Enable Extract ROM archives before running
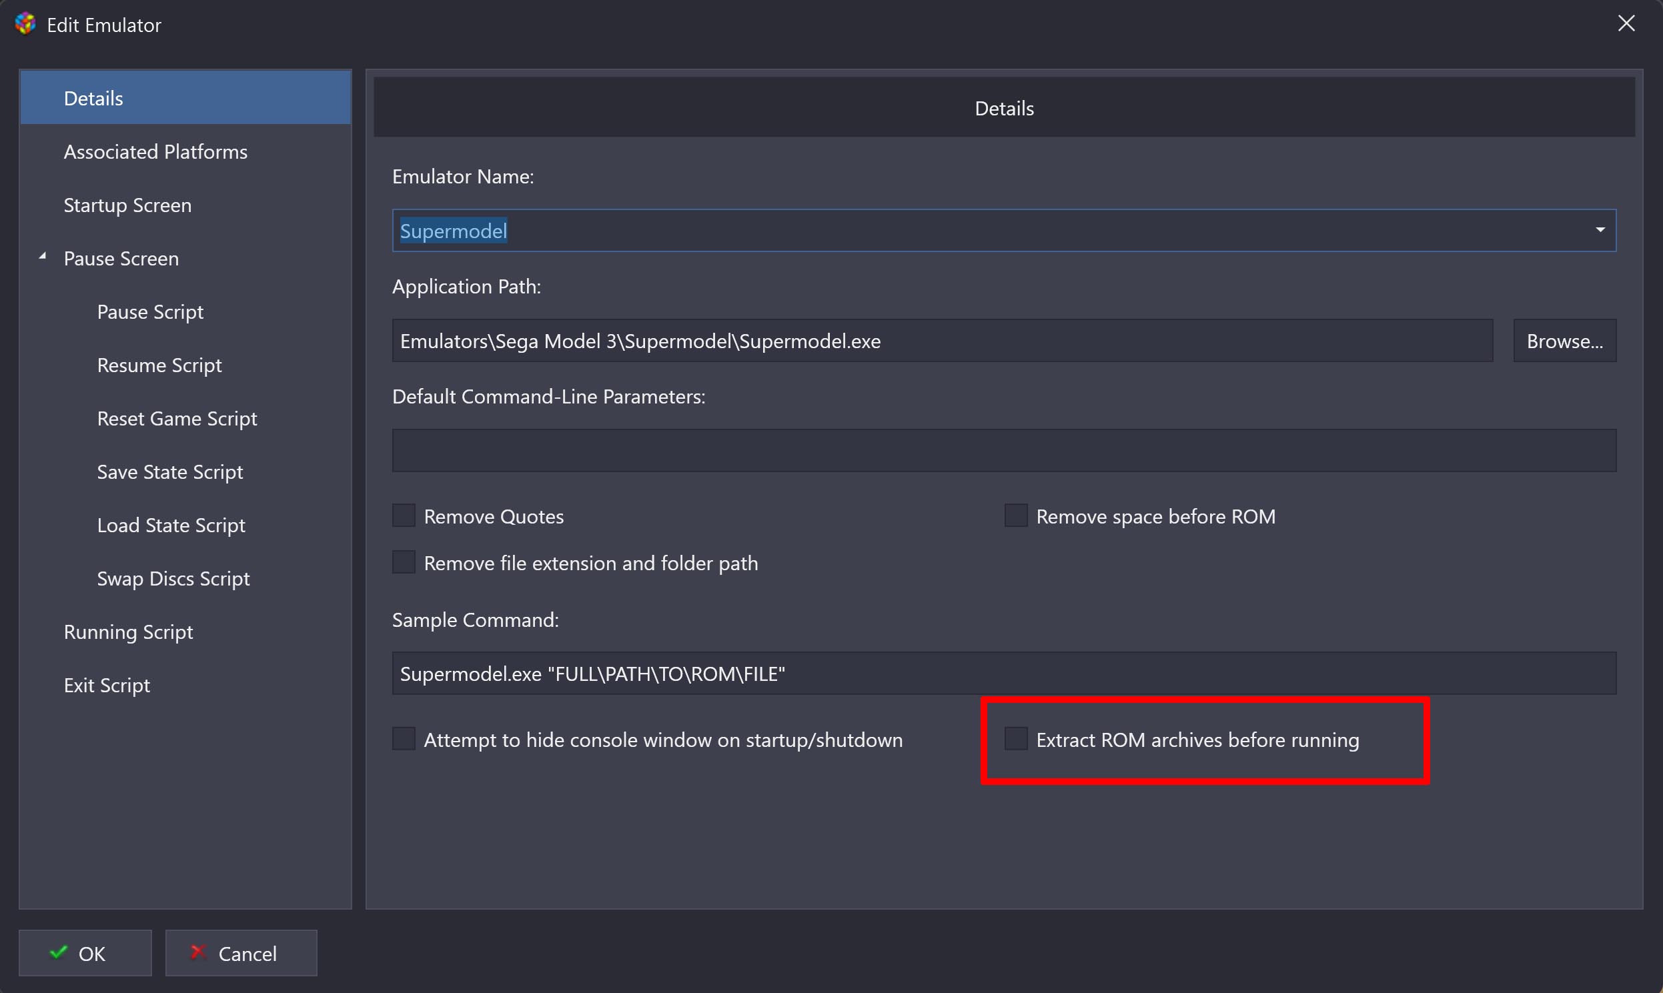 1015,740
